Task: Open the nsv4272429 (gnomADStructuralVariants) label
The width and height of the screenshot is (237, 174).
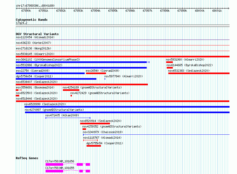Action: click(100, 93)
